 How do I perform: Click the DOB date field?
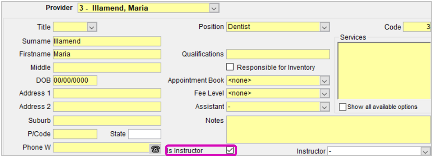coord(75,80)
